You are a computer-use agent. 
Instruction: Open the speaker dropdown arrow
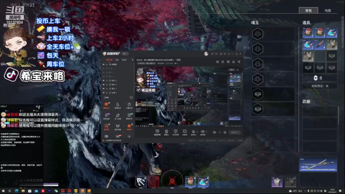click(207, 132)
